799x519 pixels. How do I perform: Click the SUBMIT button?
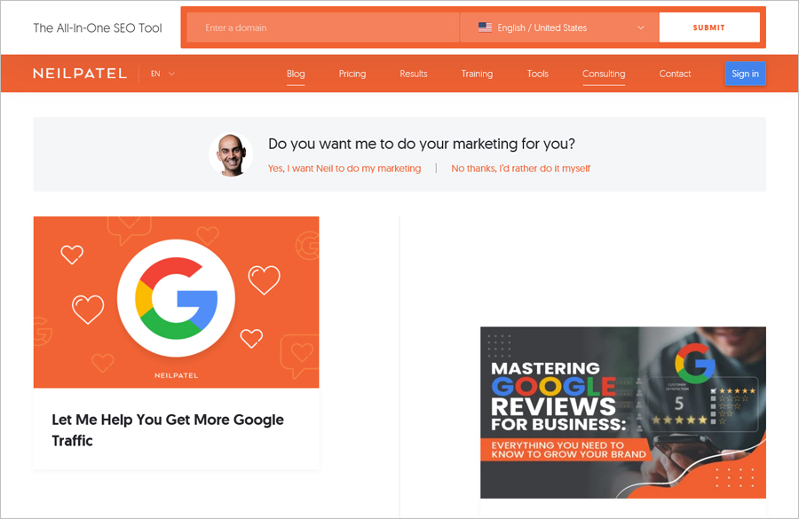click(x=708, y=28)
